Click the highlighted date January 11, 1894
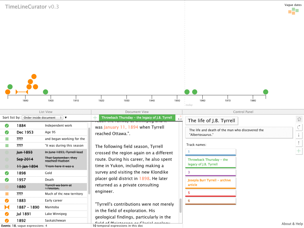Image resolution: width=304 pixels, height=228 pixels. (x=121, y=127)
